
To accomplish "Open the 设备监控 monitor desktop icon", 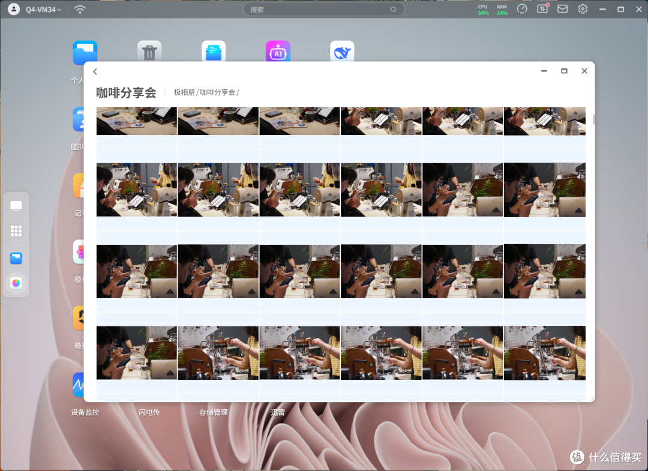I will [79, 385].
